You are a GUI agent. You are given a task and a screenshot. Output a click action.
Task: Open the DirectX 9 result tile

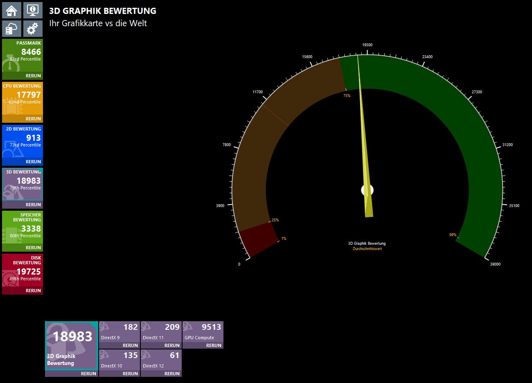pyautogui.click(x=119, y=332)
